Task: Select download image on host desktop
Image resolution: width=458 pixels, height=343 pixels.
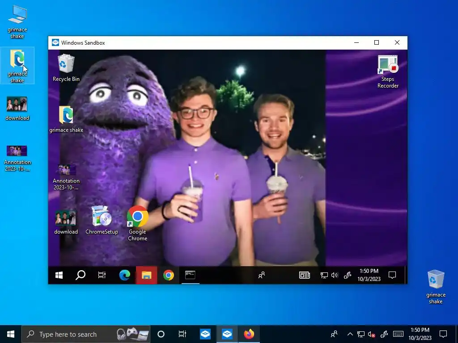Action: 17,108
